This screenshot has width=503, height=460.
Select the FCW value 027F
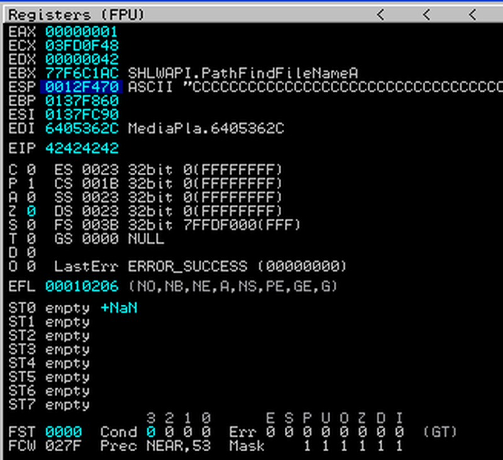[64, 446]
